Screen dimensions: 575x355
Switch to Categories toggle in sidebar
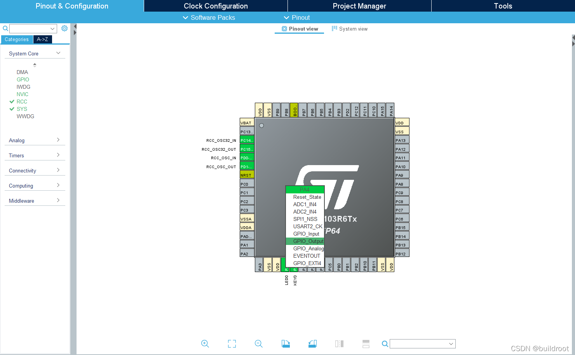coord(17,40)
